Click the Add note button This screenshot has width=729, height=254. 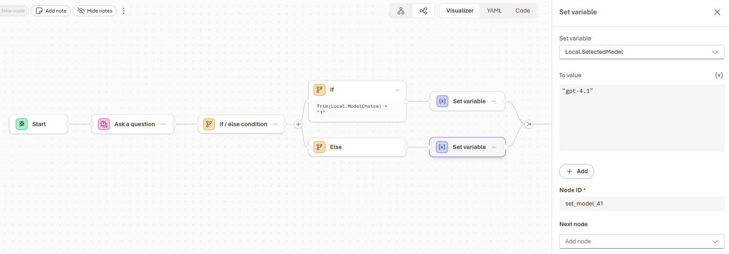click(x=51, y=11)
